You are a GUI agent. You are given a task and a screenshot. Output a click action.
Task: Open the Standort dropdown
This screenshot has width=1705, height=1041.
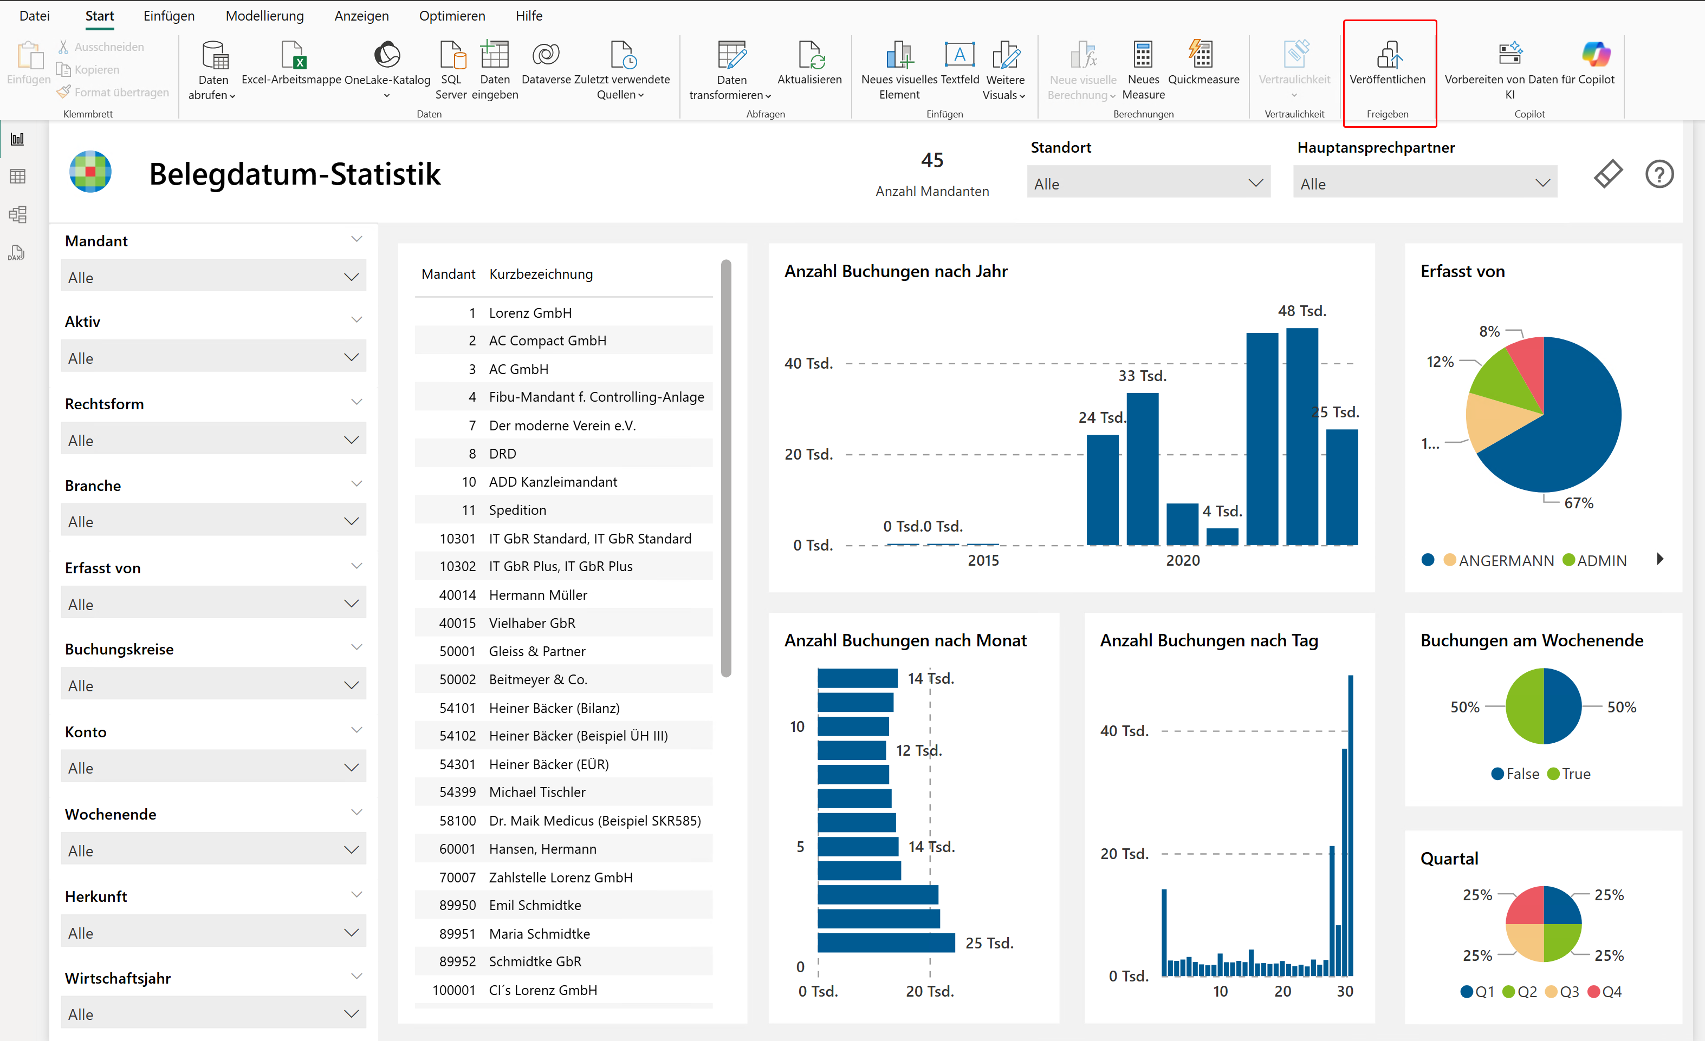pos(1149,183)
